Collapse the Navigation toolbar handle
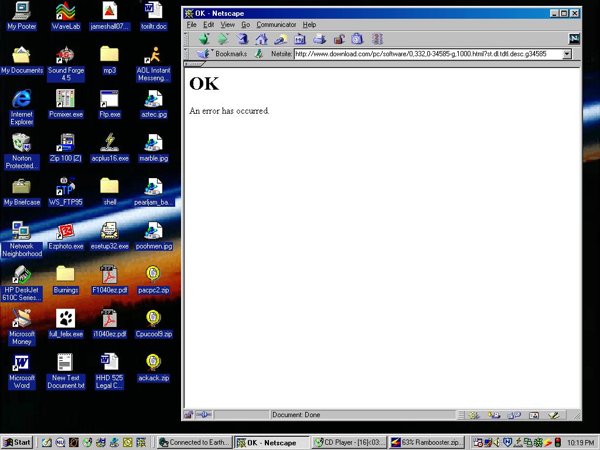The height and width of the screenshot is (450, 600). tap(186, 39)
